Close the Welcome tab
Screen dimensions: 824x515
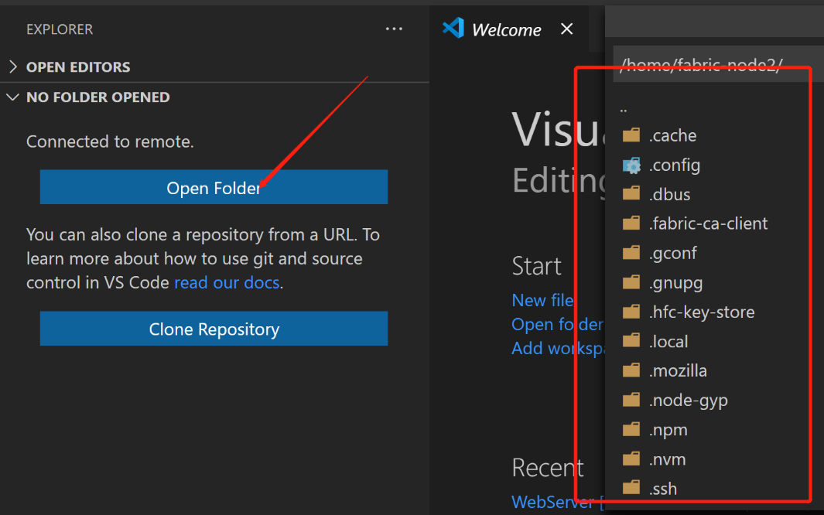(x=567, y=29)
